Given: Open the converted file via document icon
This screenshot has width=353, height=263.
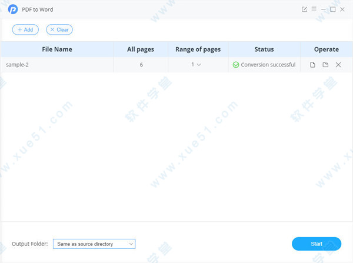Looking at the screenshot, I should [313, 65].
